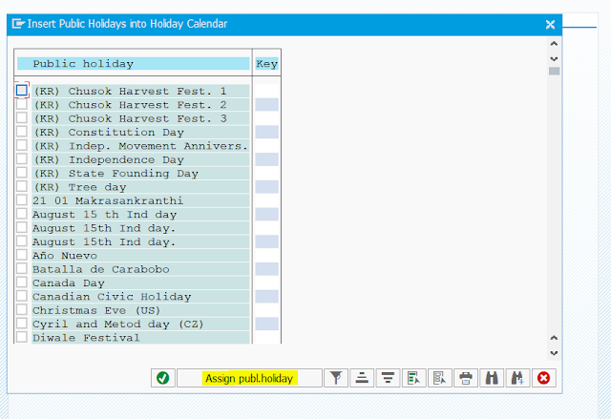This screenshot has width=611, height=419.
Task: Click the sort ascending icon
Action: tap(362, 378)
